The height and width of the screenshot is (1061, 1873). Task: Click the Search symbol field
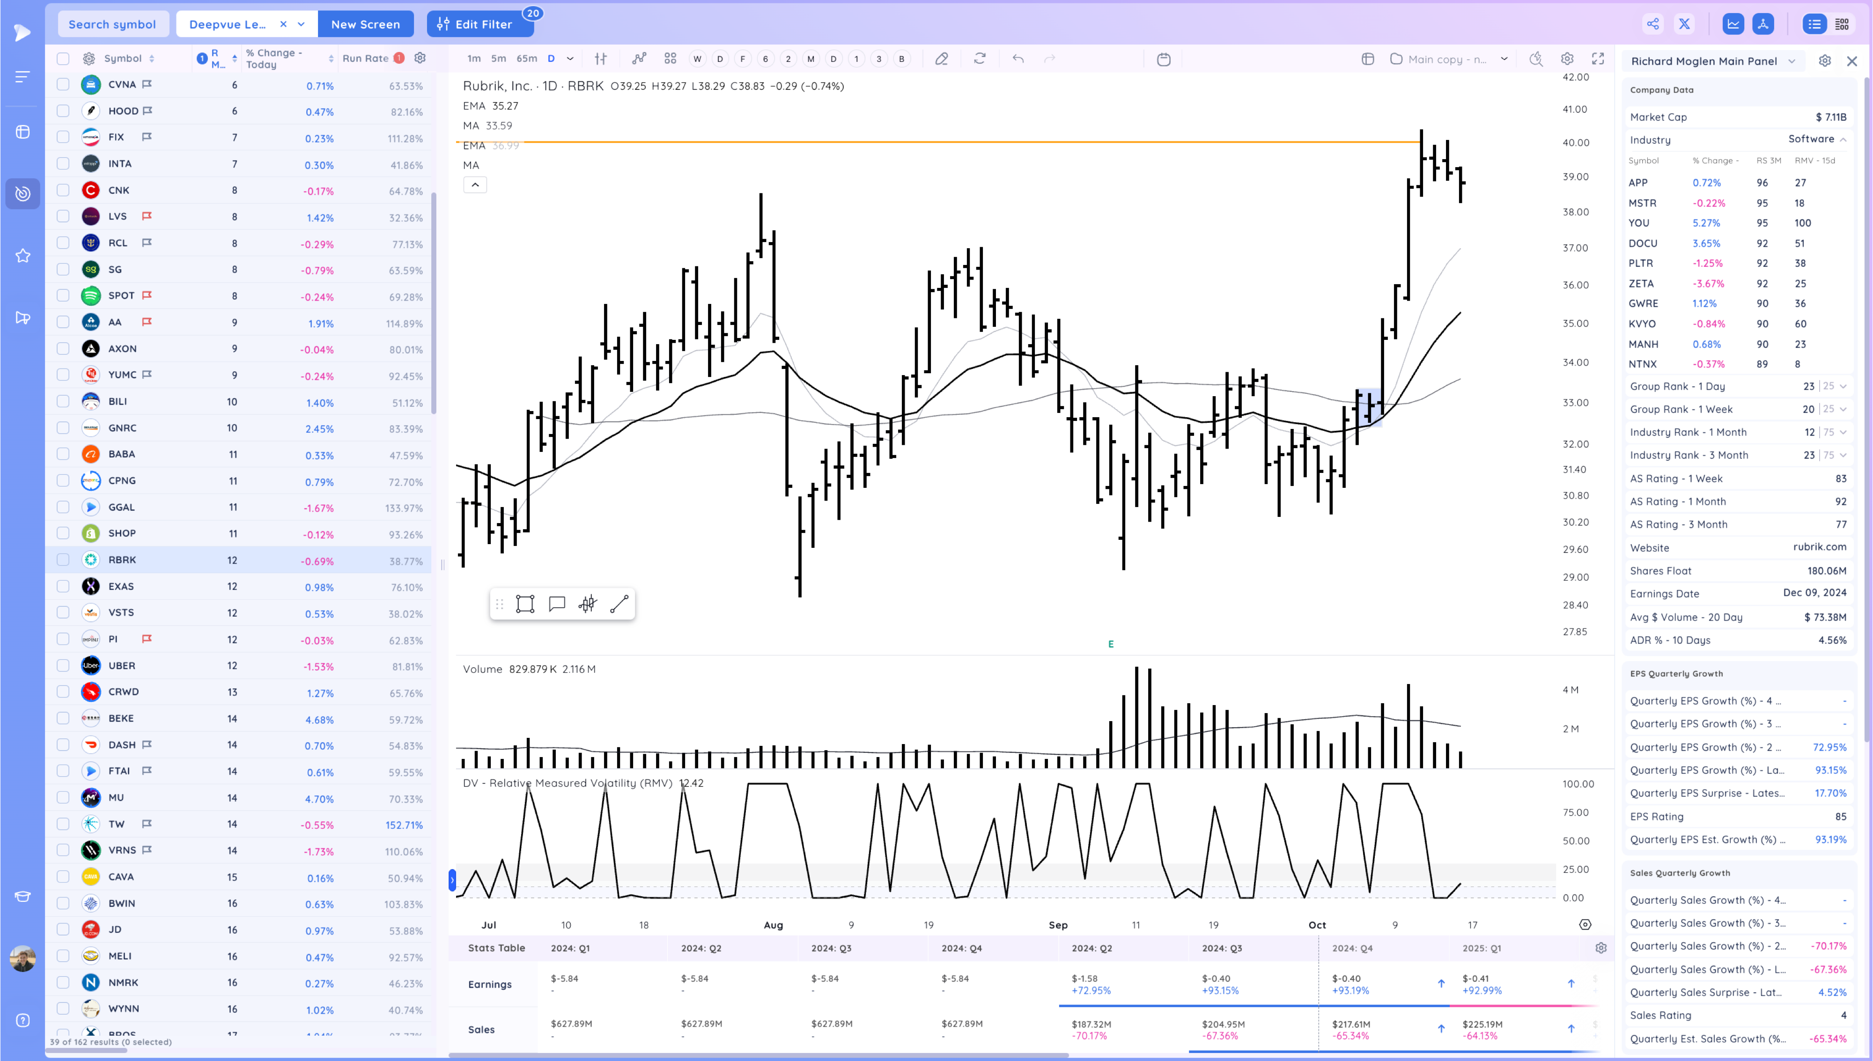pyautogui.click(x=112, y=24)
